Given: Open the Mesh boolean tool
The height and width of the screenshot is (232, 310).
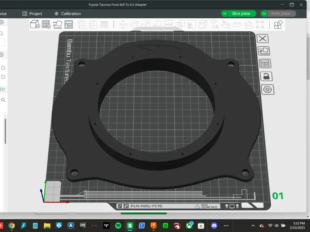Looking at the screenshot, I should (180, 25).
